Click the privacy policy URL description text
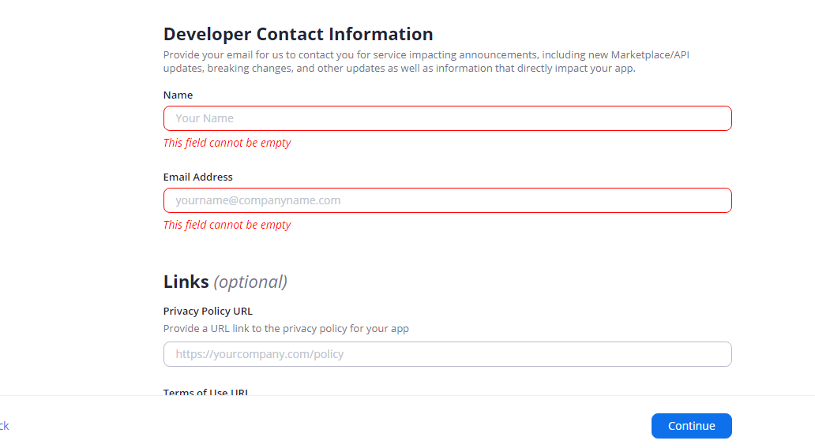Viewport: 815px width, 448px height. 286,329
